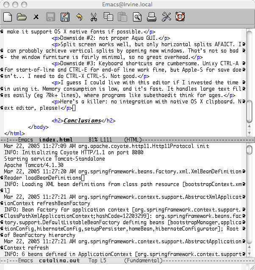Click the 'of BeanFactory hierarchy' line
Screen dimensions: 255x270
[40, 235]
